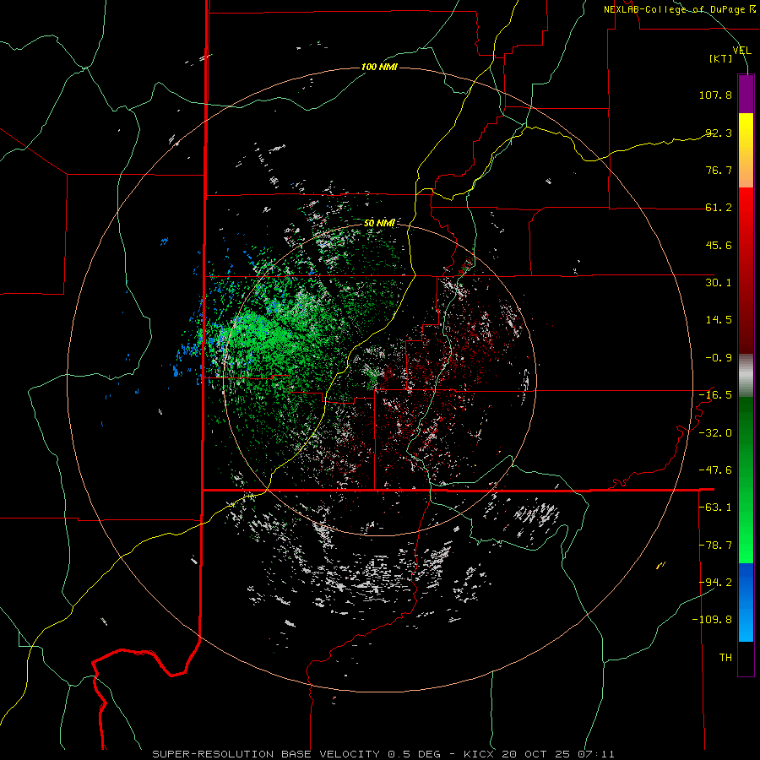Select the -94.2 velocity scale value

[715, 583]
